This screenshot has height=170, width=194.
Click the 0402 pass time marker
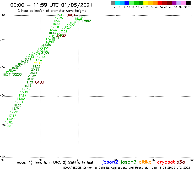[x=62, y=36]
